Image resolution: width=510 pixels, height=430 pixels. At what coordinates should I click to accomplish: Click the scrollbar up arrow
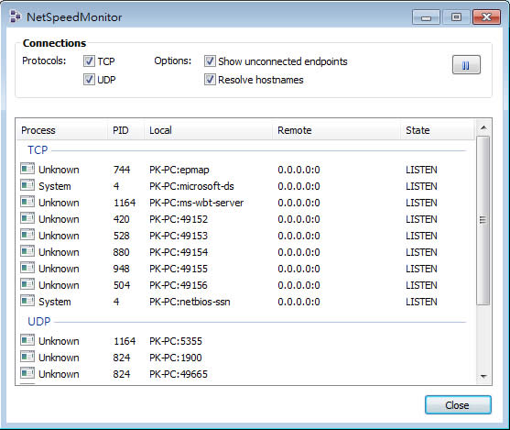click(x=483, y=127)
